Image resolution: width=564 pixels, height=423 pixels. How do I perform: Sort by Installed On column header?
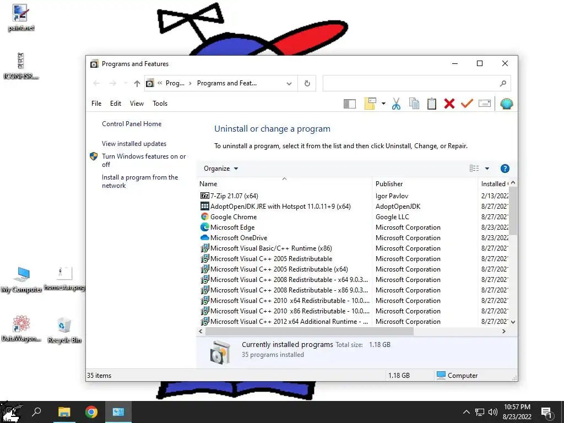[x=494, y=184]
